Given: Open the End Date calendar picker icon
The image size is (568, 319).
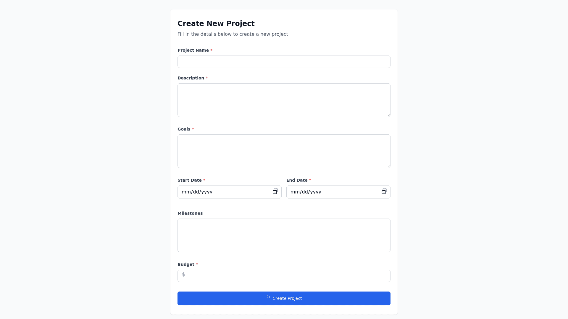Looking at the screenshot, I should point(384,191).
